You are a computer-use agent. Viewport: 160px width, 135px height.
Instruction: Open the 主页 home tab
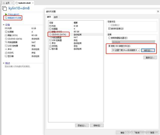click(x=7, y=3)
